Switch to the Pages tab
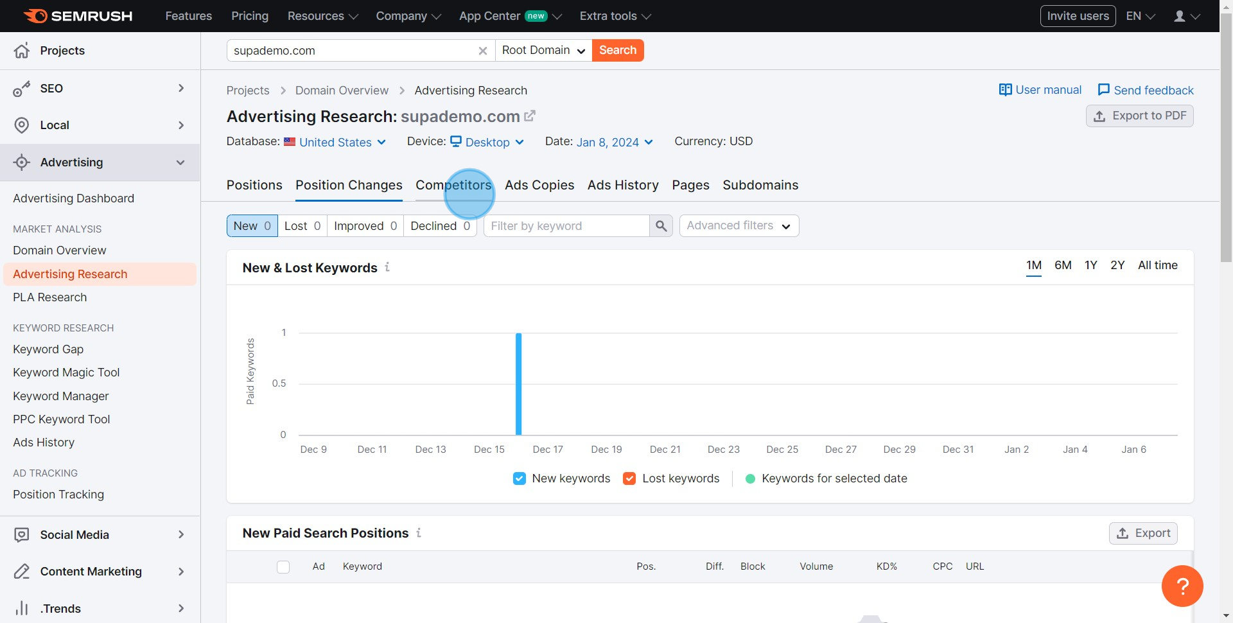Viewport: 1233px width, 623px height. coord(690,185)
